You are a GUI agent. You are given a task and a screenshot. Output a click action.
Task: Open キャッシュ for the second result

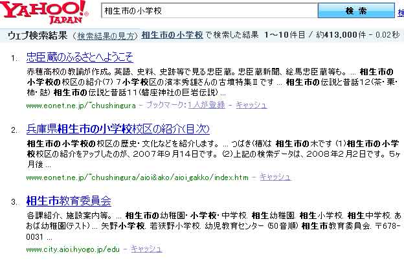(275, 177)
